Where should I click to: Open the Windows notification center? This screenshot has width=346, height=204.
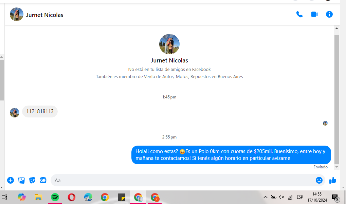coord(335,198)
